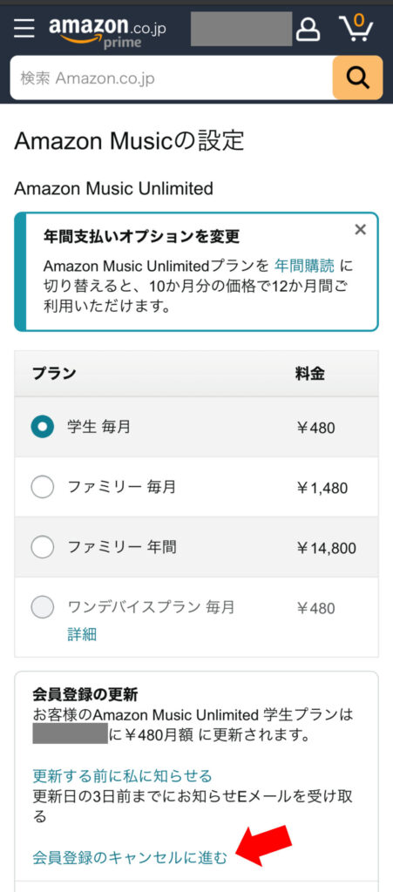Click the ¥1,480 price for family monthly
This screenshot has height=892, width=393.
322,488
